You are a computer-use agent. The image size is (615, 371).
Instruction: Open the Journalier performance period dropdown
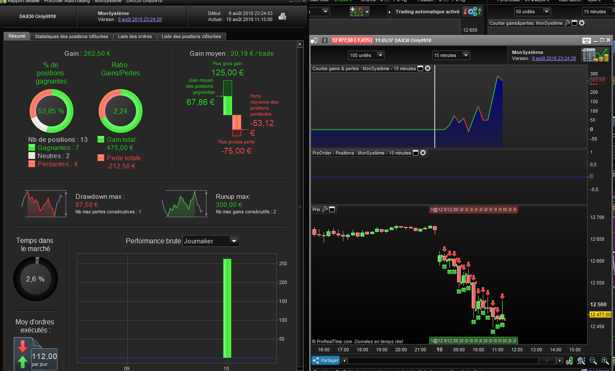pyautogui.click(x=211, y=241)
